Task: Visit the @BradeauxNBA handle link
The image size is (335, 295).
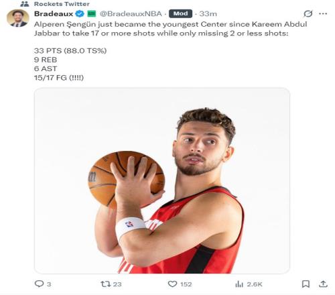Action: (x=131, y=13)
